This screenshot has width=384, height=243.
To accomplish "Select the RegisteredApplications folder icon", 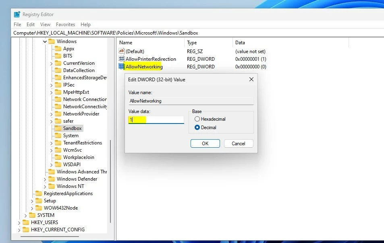I will click(x=39, y=194).
